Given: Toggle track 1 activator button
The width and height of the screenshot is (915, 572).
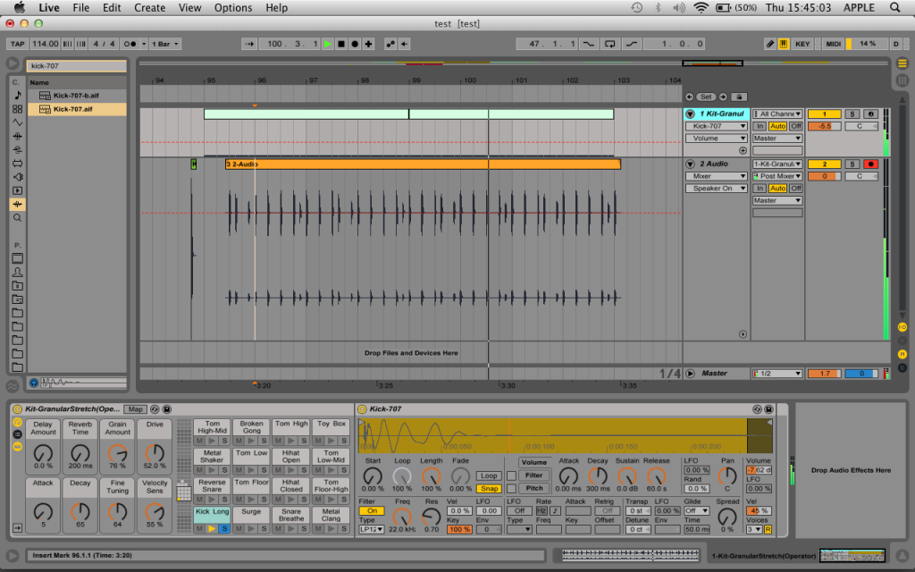Looking at the screenshot, I should (824, 114).
